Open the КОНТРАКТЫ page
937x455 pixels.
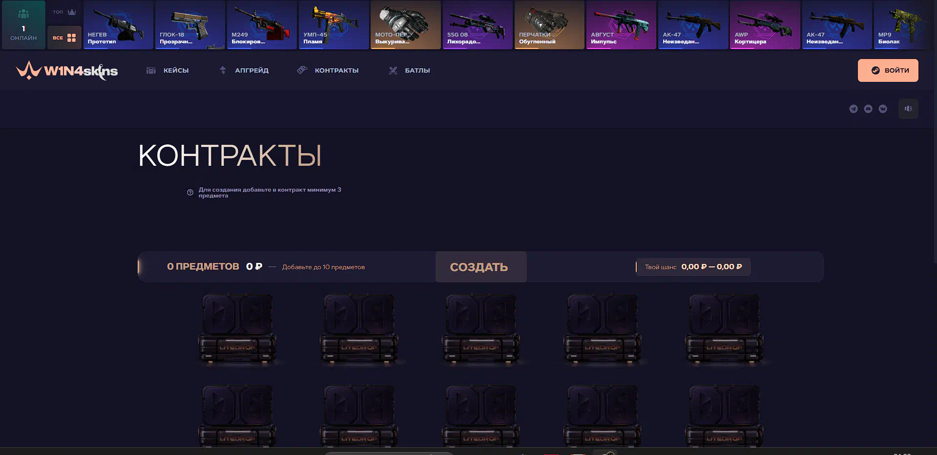[x=328, y=71]
